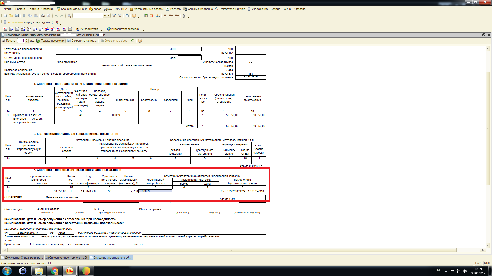Click Сохранить копию... button
The width and height of the screenshot is (492, 276).
82,41
